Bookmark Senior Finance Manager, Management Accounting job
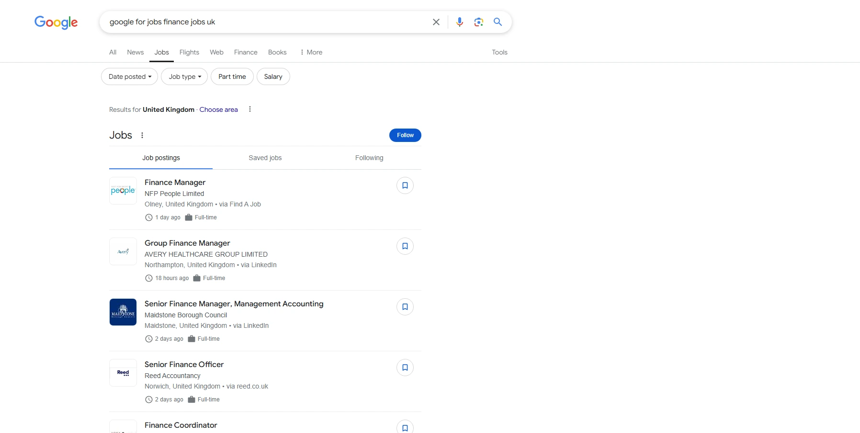 click(405, 307)
